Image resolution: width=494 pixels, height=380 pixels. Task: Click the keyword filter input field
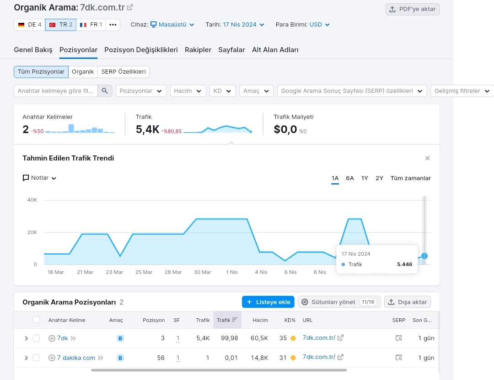[56, 91]
